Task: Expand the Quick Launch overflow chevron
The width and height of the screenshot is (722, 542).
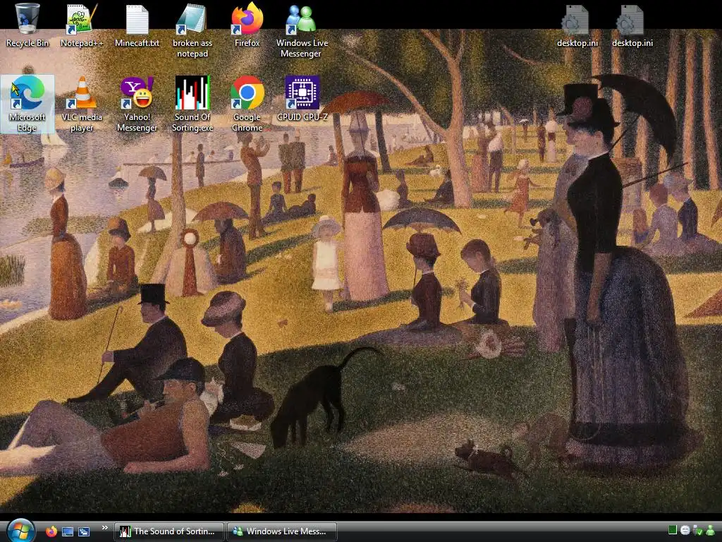Action: [x=104, y=528]
